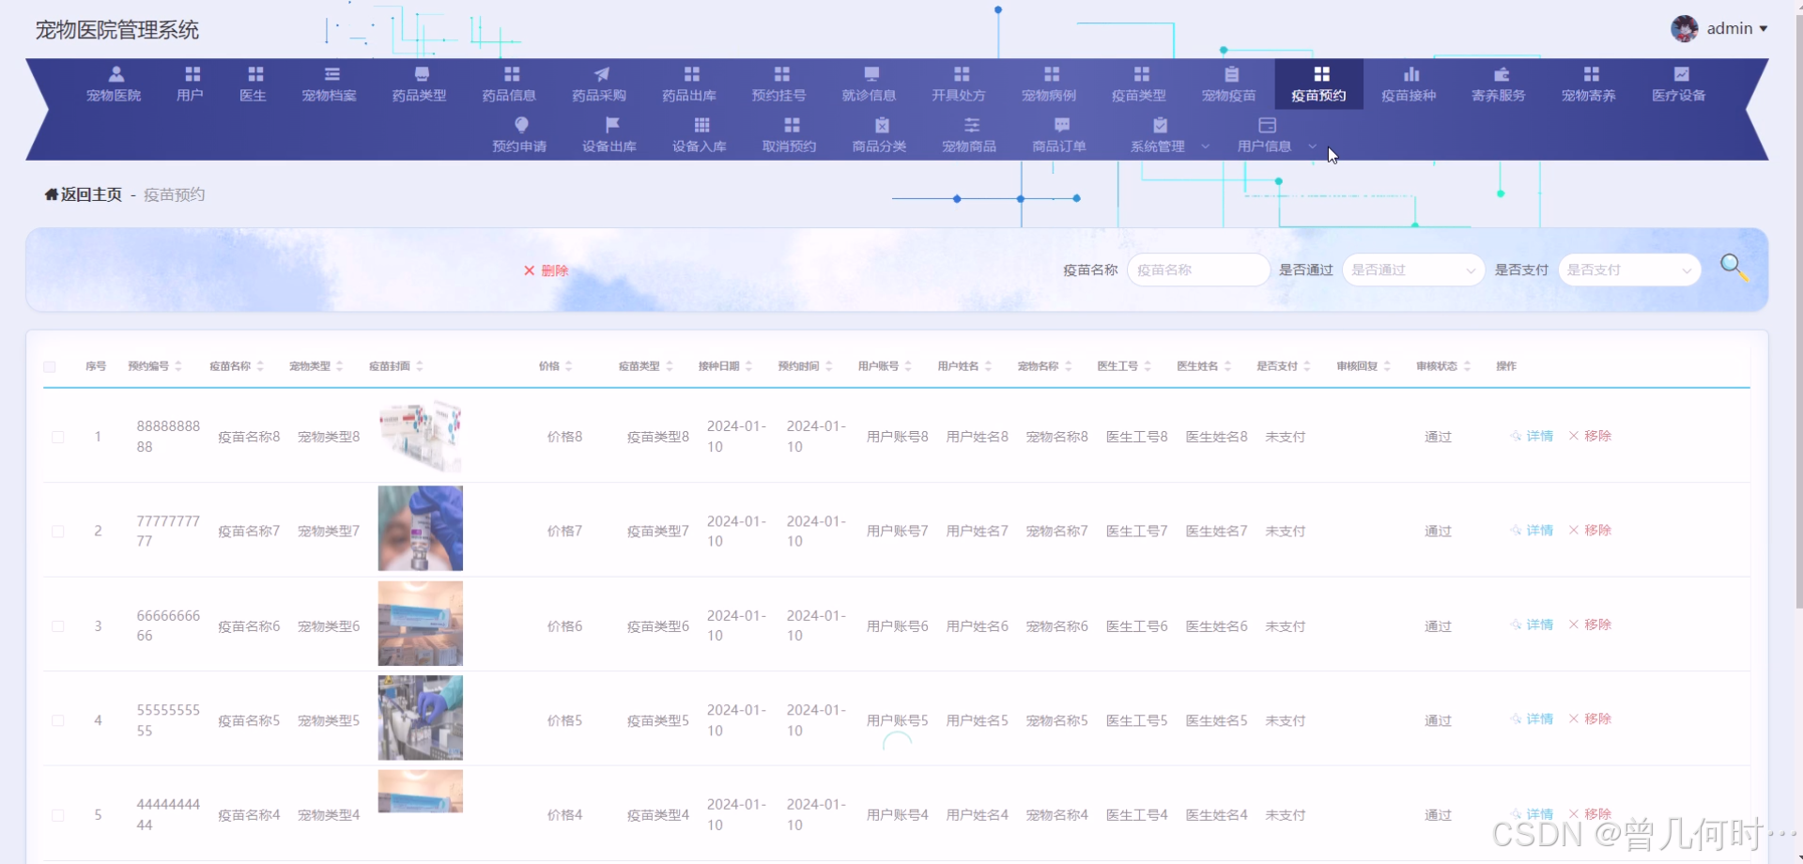Open the 用户 navigation item
Screen dimensions: 1803x864
point(191,84)
